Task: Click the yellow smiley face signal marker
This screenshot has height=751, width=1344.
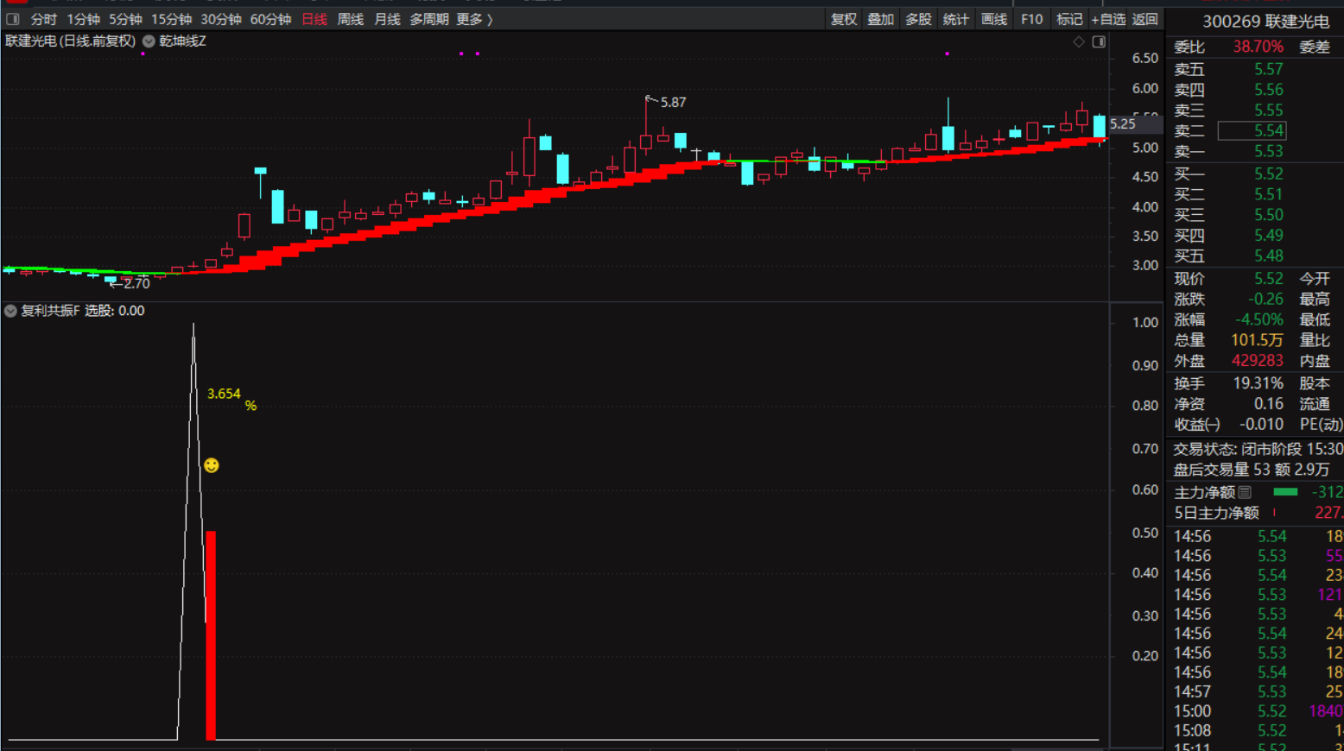Action: tap(212, 466)
